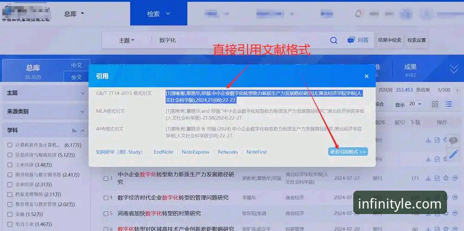Collapse the 学科 filter panel
Screen dimensions: 464x231
point(83,130)
